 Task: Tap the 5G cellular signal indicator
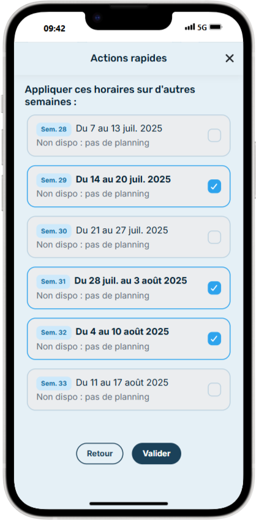coord(196,28)
